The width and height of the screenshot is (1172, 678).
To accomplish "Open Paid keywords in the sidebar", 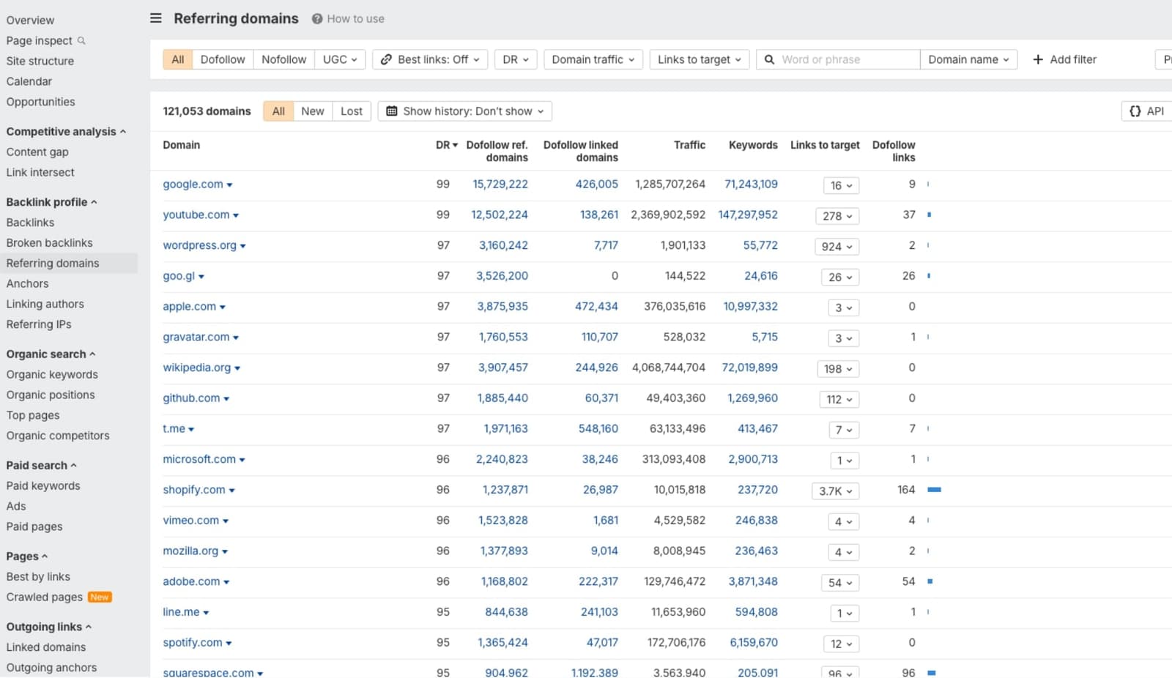I will tap(43, 486).
